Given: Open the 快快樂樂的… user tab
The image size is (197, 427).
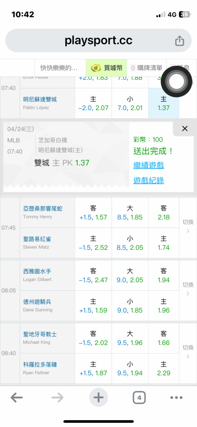Looking at the screenshot, I should [59, 68].
